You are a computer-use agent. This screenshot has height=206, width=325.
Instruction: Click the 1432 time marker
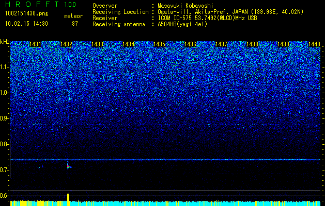66,44
